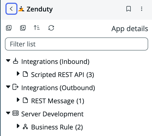Click the Zenduty app logo

[x=21, y=9]
